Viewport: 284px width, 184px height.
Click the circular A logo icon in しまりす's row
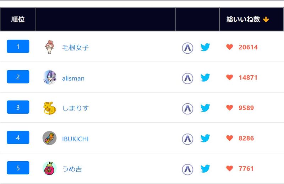coord(187,108)
